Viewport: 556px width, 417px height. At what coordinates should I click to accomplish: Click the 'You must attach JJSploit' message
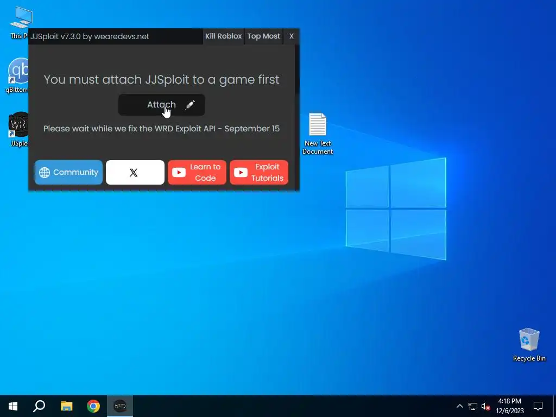point(161,79)
